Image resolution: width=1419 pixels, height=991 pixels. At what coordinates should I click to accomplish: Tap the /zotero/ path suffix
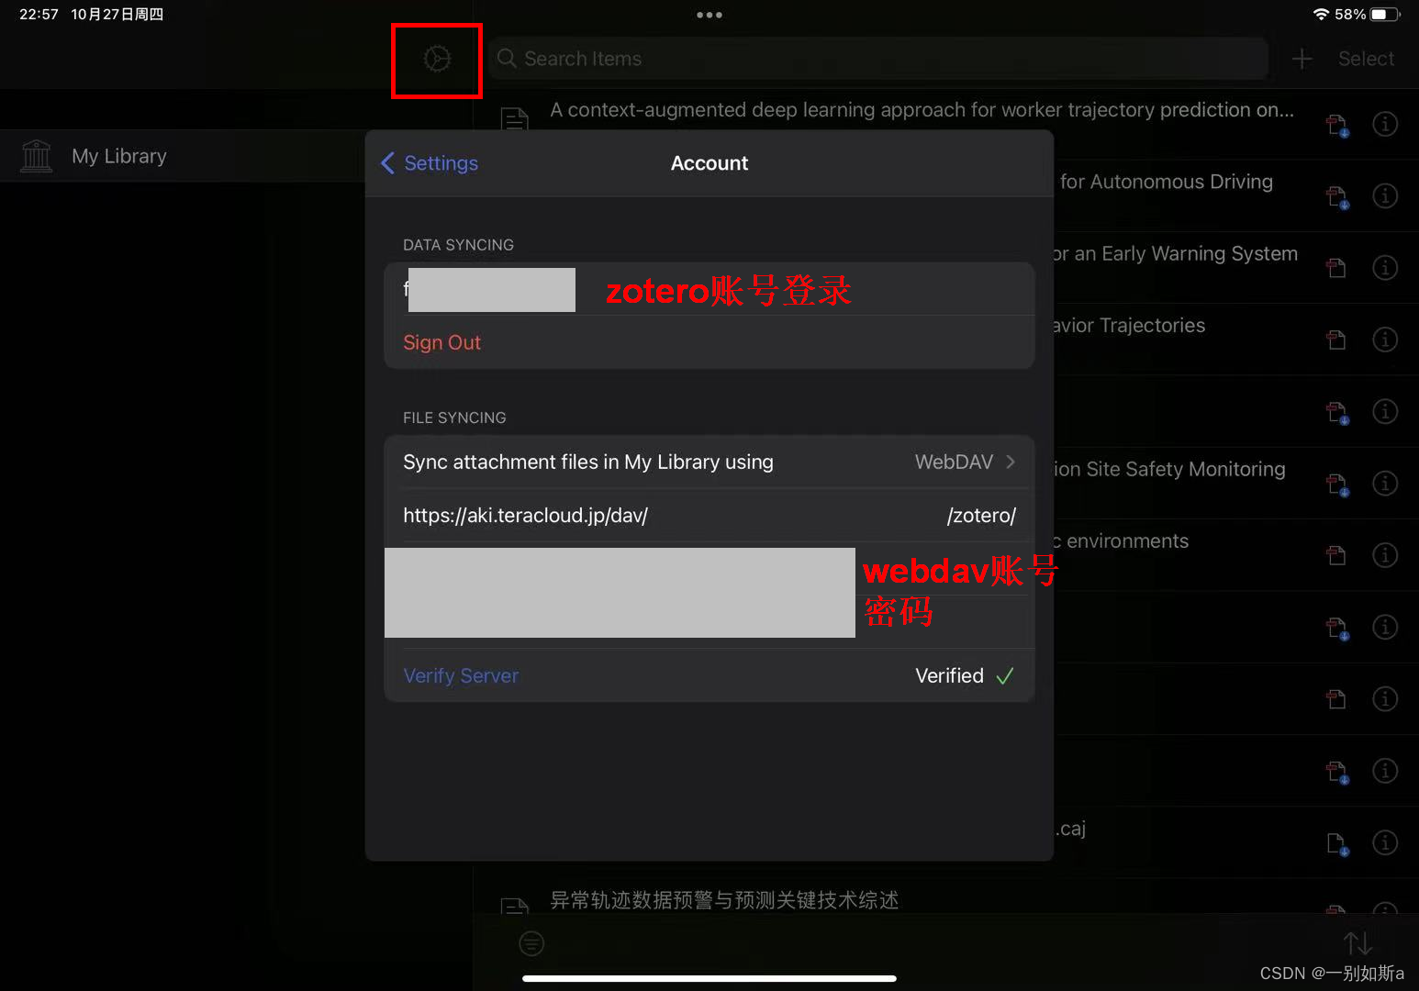pos(981,516)
